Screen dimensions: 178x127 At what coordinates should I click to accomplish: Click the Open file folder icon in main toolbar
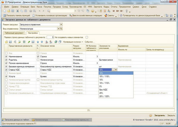point(9,11)
